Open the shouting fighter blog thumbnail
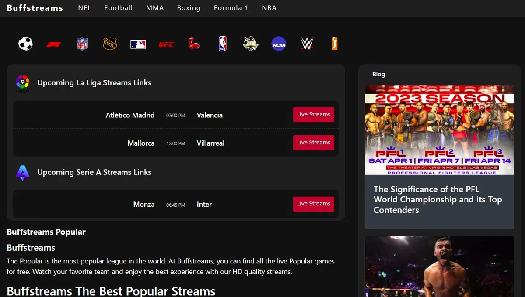This screenshot has height=297, width=525. tap(440, 267)
